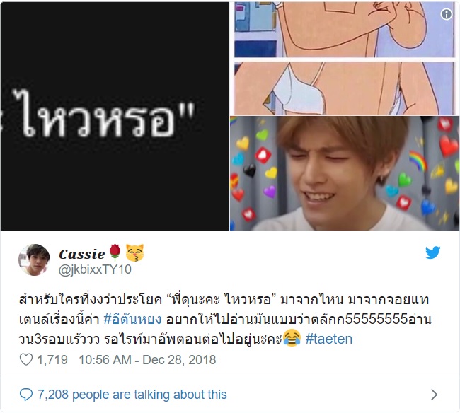Expand the conversation using the right chevron

[x=435, y=395]
